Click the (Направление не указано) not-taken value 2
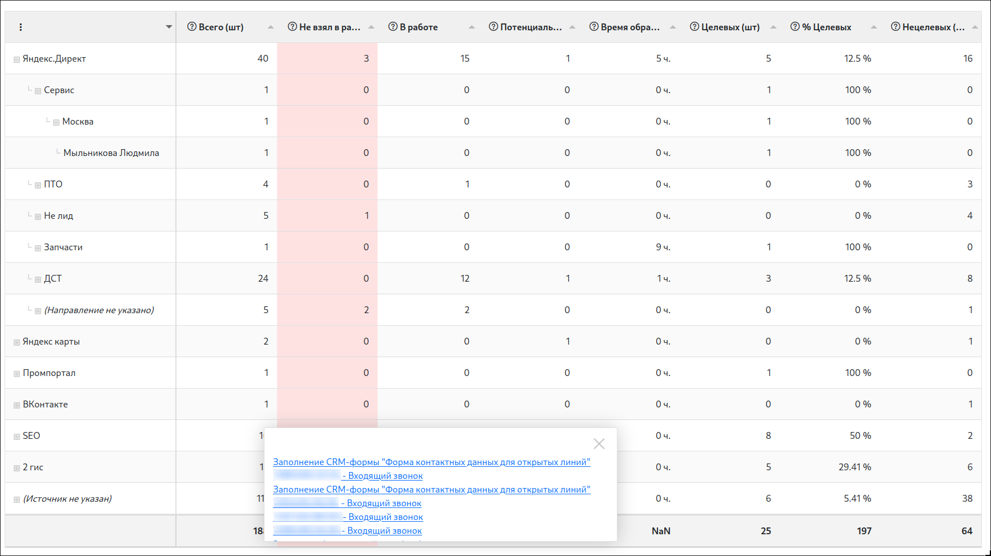Viewport: 991px width, 556px height. coord(366,310)
